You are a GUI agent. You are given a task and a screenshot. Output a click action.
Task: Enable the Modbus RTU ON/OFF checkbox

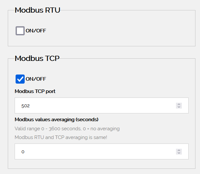point(20,31)
